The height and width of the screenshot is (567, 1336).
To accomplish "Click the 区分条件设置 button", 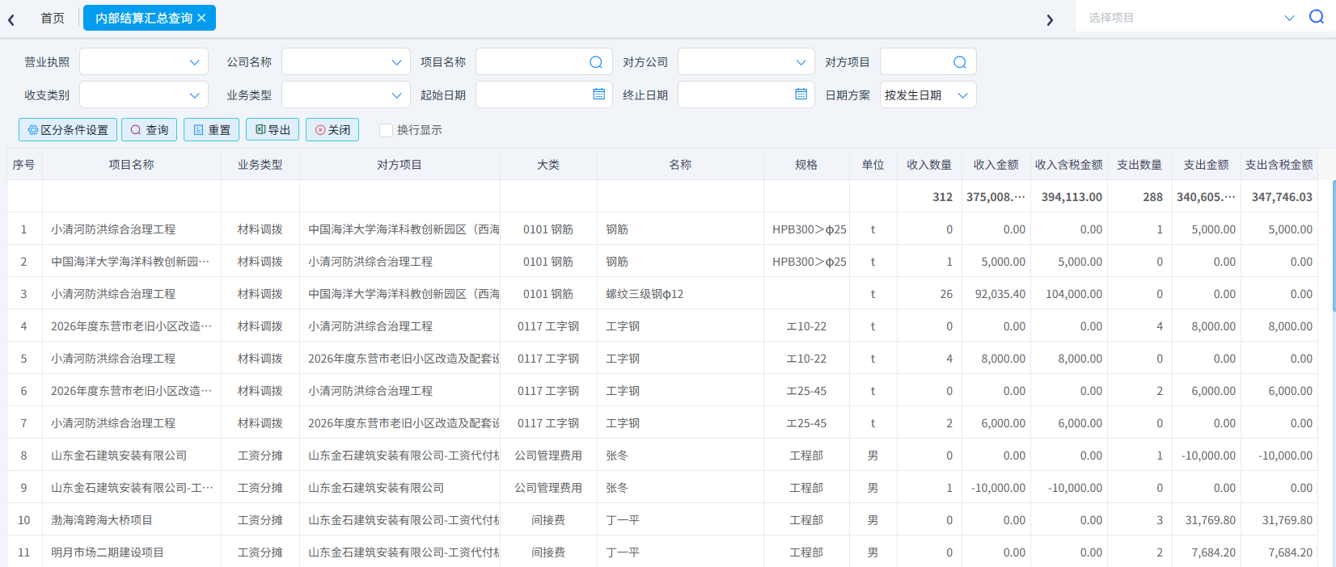I will [68, 130].
